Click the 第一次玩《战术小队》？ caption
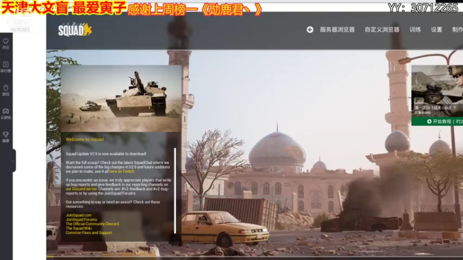 click(x=435, y=108)
